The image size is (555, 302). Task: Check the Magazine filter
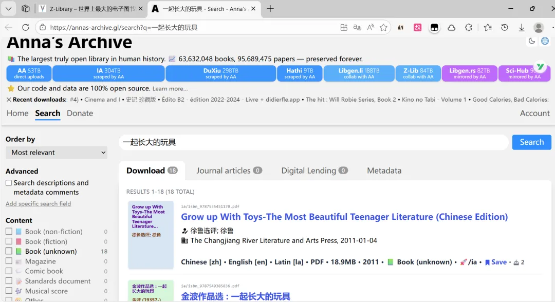(9, 261)
